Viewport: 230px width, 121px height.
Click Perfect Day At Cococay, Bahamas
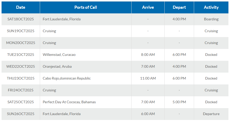(69, 102)
